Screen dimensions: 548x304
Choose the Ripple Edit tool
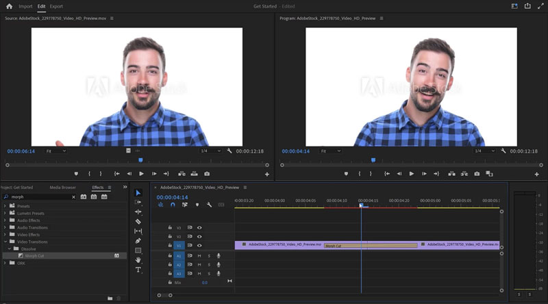tap(138, 212)
